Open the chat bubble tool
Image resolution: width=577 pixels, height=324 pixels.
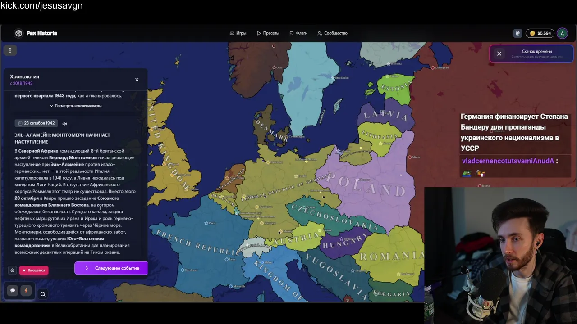(13, 290)
